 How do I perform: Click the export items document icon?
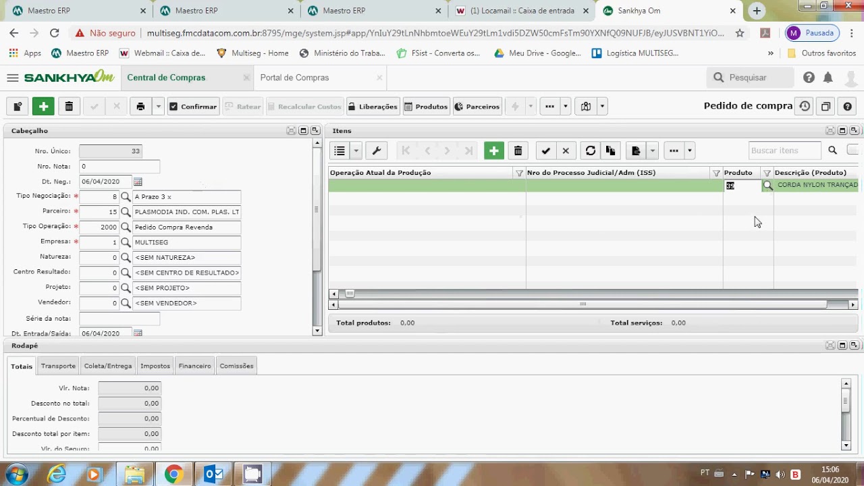(636, 151)
